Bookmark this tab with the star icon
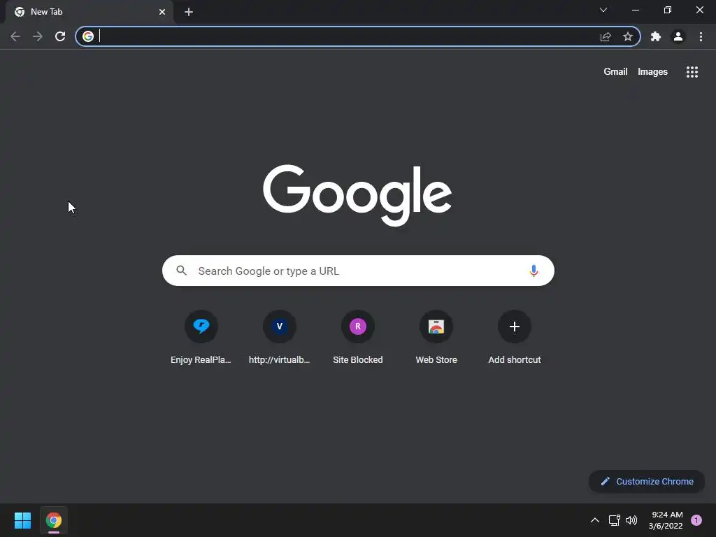Image resolution: width=716 pixels, height=537 pixels. (x=628, y=36)
